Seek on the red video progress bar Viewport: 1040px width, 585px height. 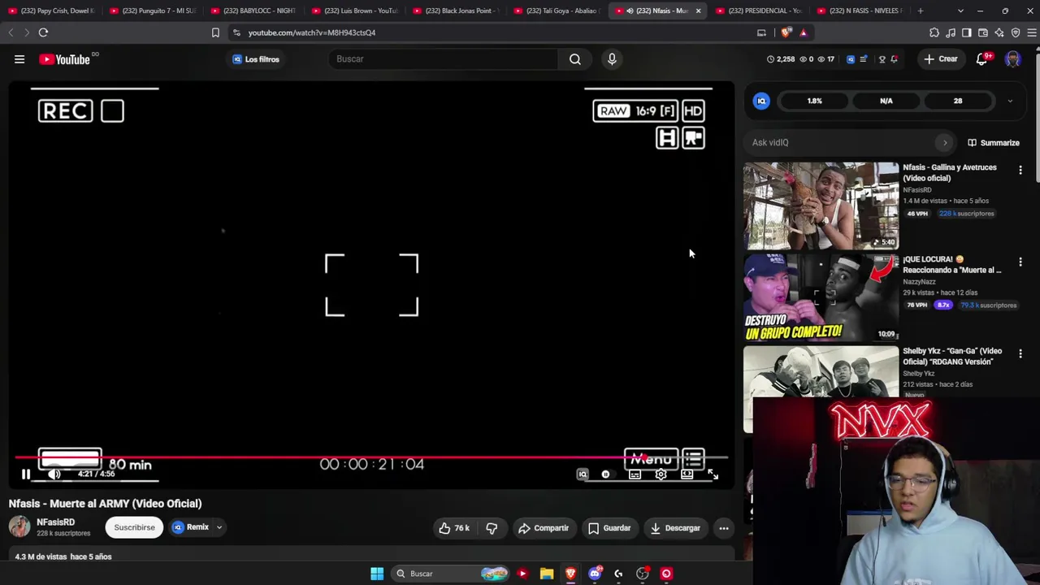(371, 457)
